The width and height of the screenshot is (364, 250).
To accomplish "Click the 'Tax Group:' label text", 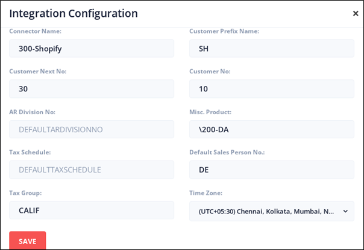I will coord(25,192).
